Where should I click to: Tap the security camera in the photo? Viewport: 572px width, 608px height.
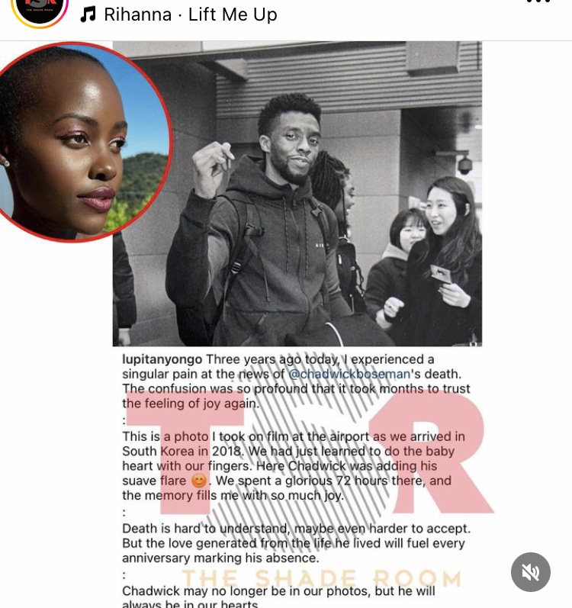coord(464,165)
